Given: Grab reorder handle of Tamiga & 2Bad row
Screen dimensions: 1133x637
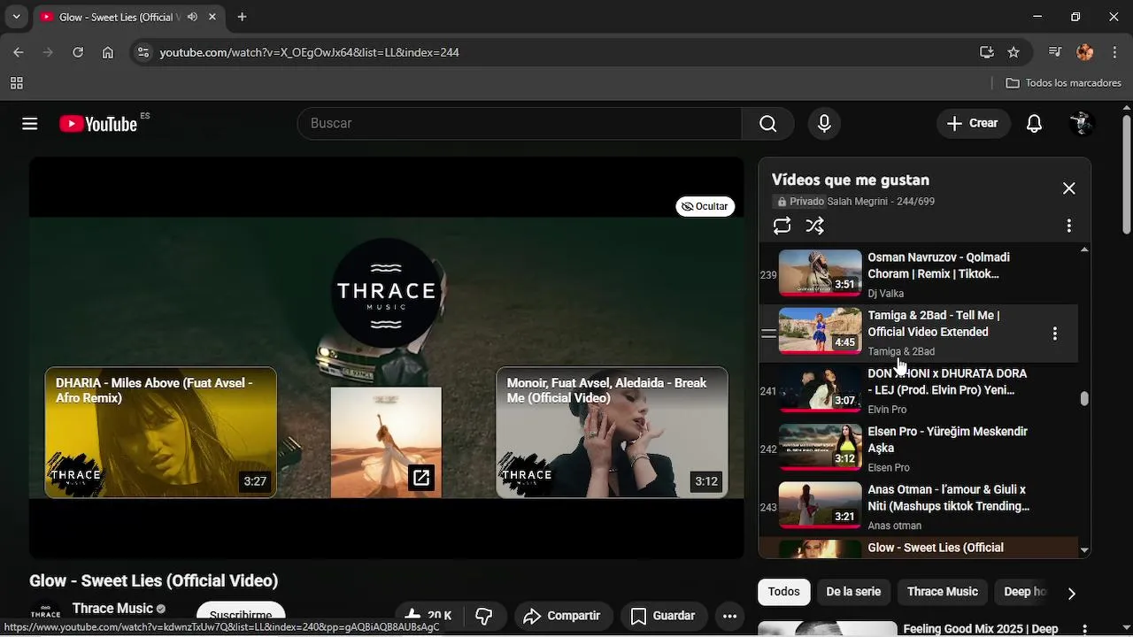Looking at the screenshot, I should pyautogui.click(x=768, y=334).
